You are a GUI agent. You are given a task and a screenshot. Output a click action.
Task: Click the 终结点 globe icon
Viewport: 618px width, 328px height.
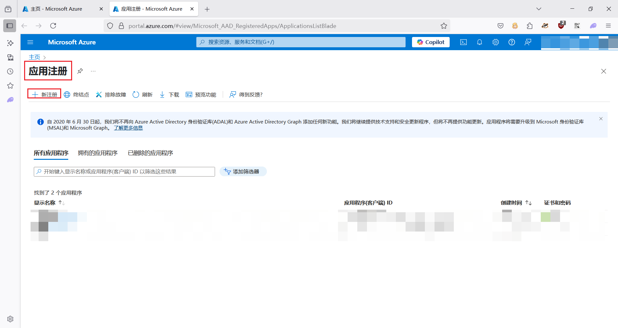coord(67,94)
